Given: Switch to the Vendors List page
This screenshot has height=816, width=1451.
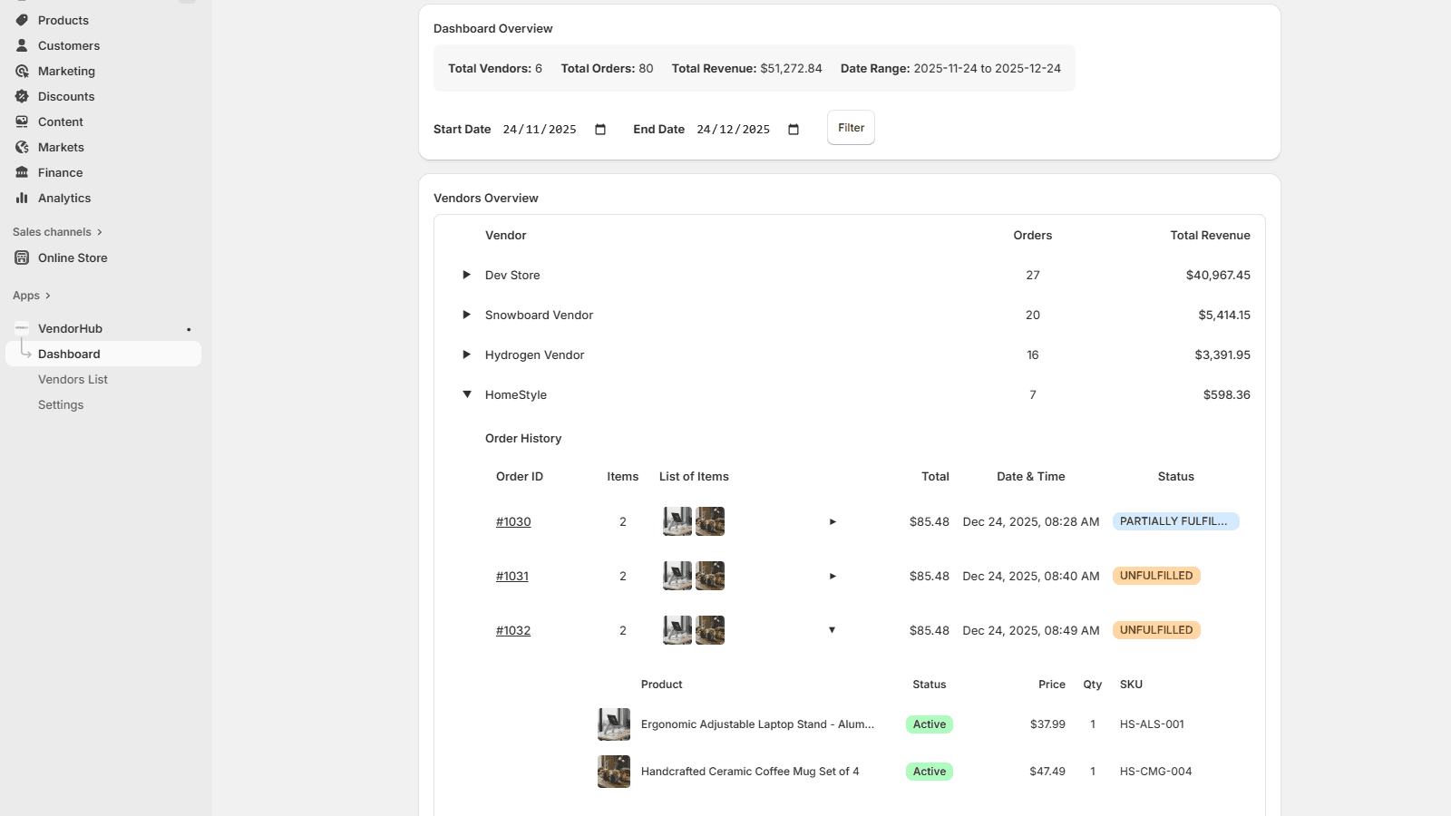Looking at the screenshot, I should (x=73, y=379).
